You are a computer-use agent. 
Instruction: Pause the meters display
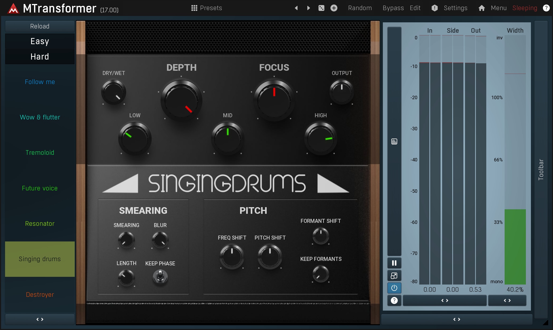[x=394, y=263]
